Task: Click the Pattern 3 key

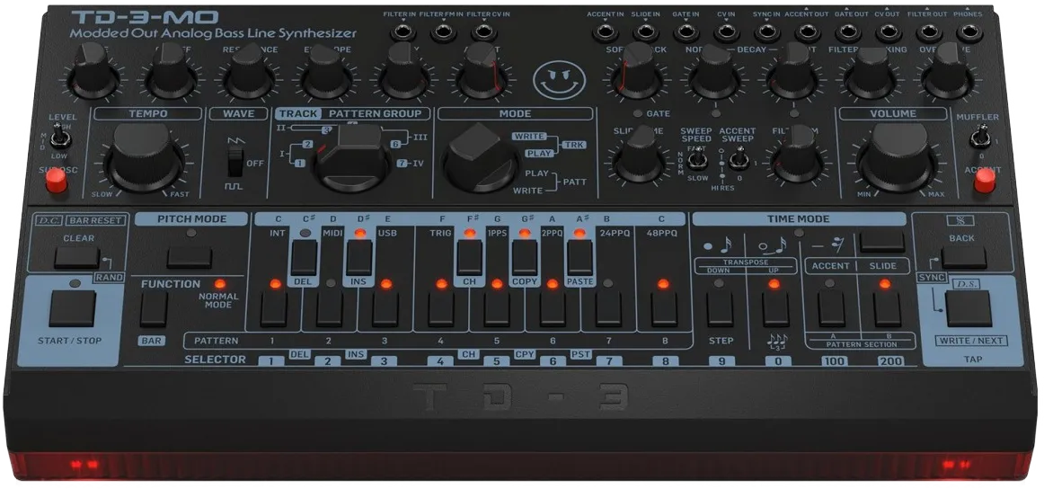Action: coord(385,310)
